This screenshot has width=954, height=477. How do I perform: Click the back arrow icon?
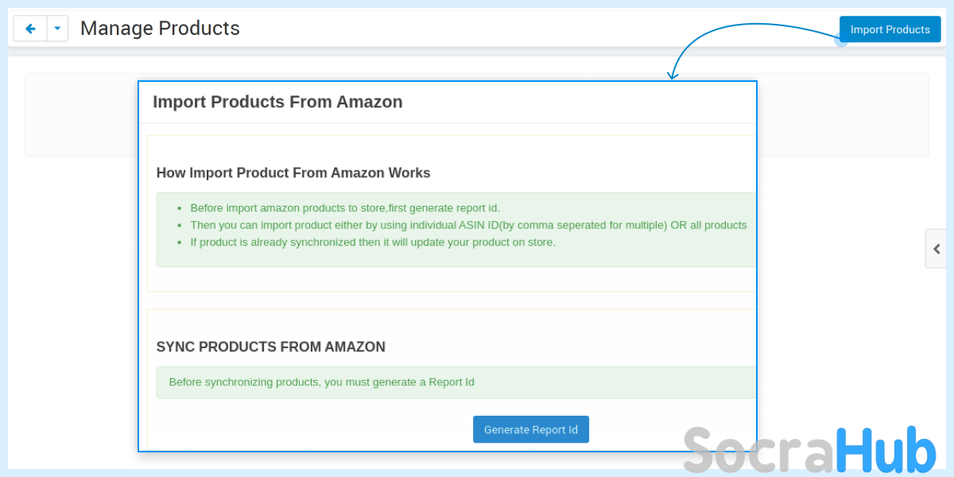click(30, 29)
